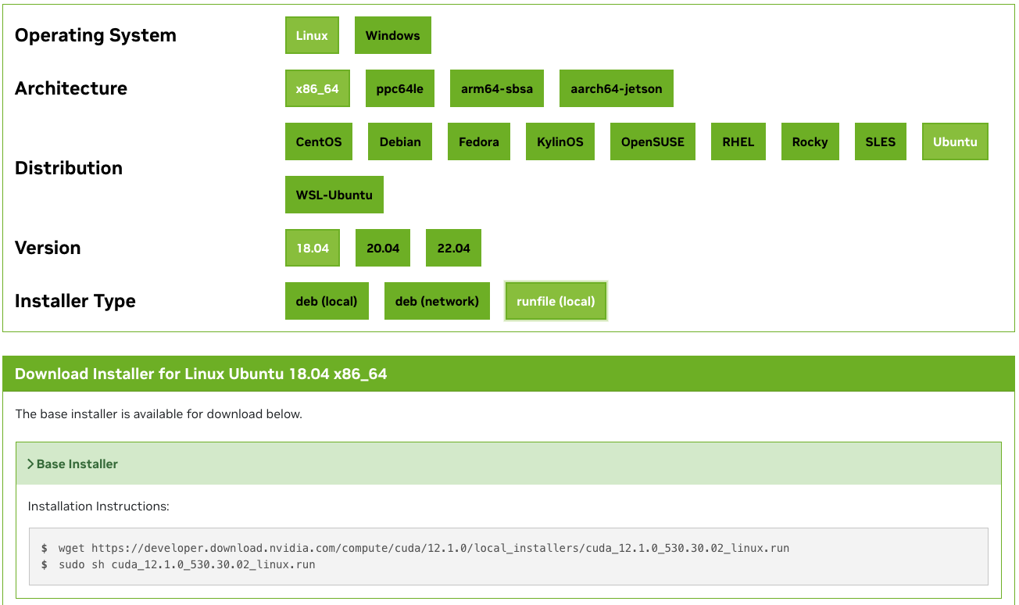Image resolution: width=1019 pixels, height=605 pixels.
Task: Choose CentOS distribution
Action: [x=319, y=141]
